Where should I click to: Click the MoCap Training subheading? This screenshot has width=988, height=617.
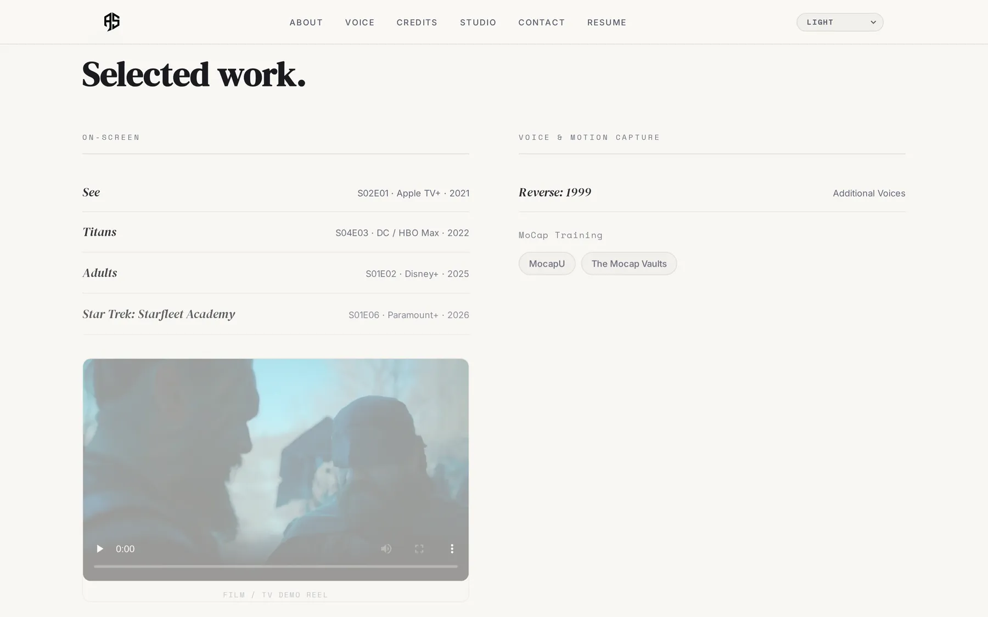click(x=560, y=235)
